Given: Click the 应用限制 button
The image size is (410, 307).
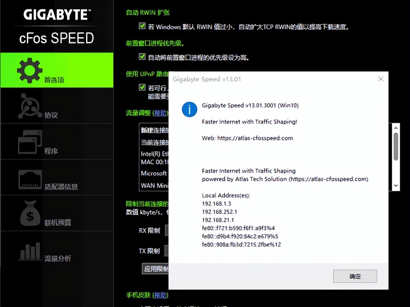Looking at the screenshot, I should [x=156, y=269].
